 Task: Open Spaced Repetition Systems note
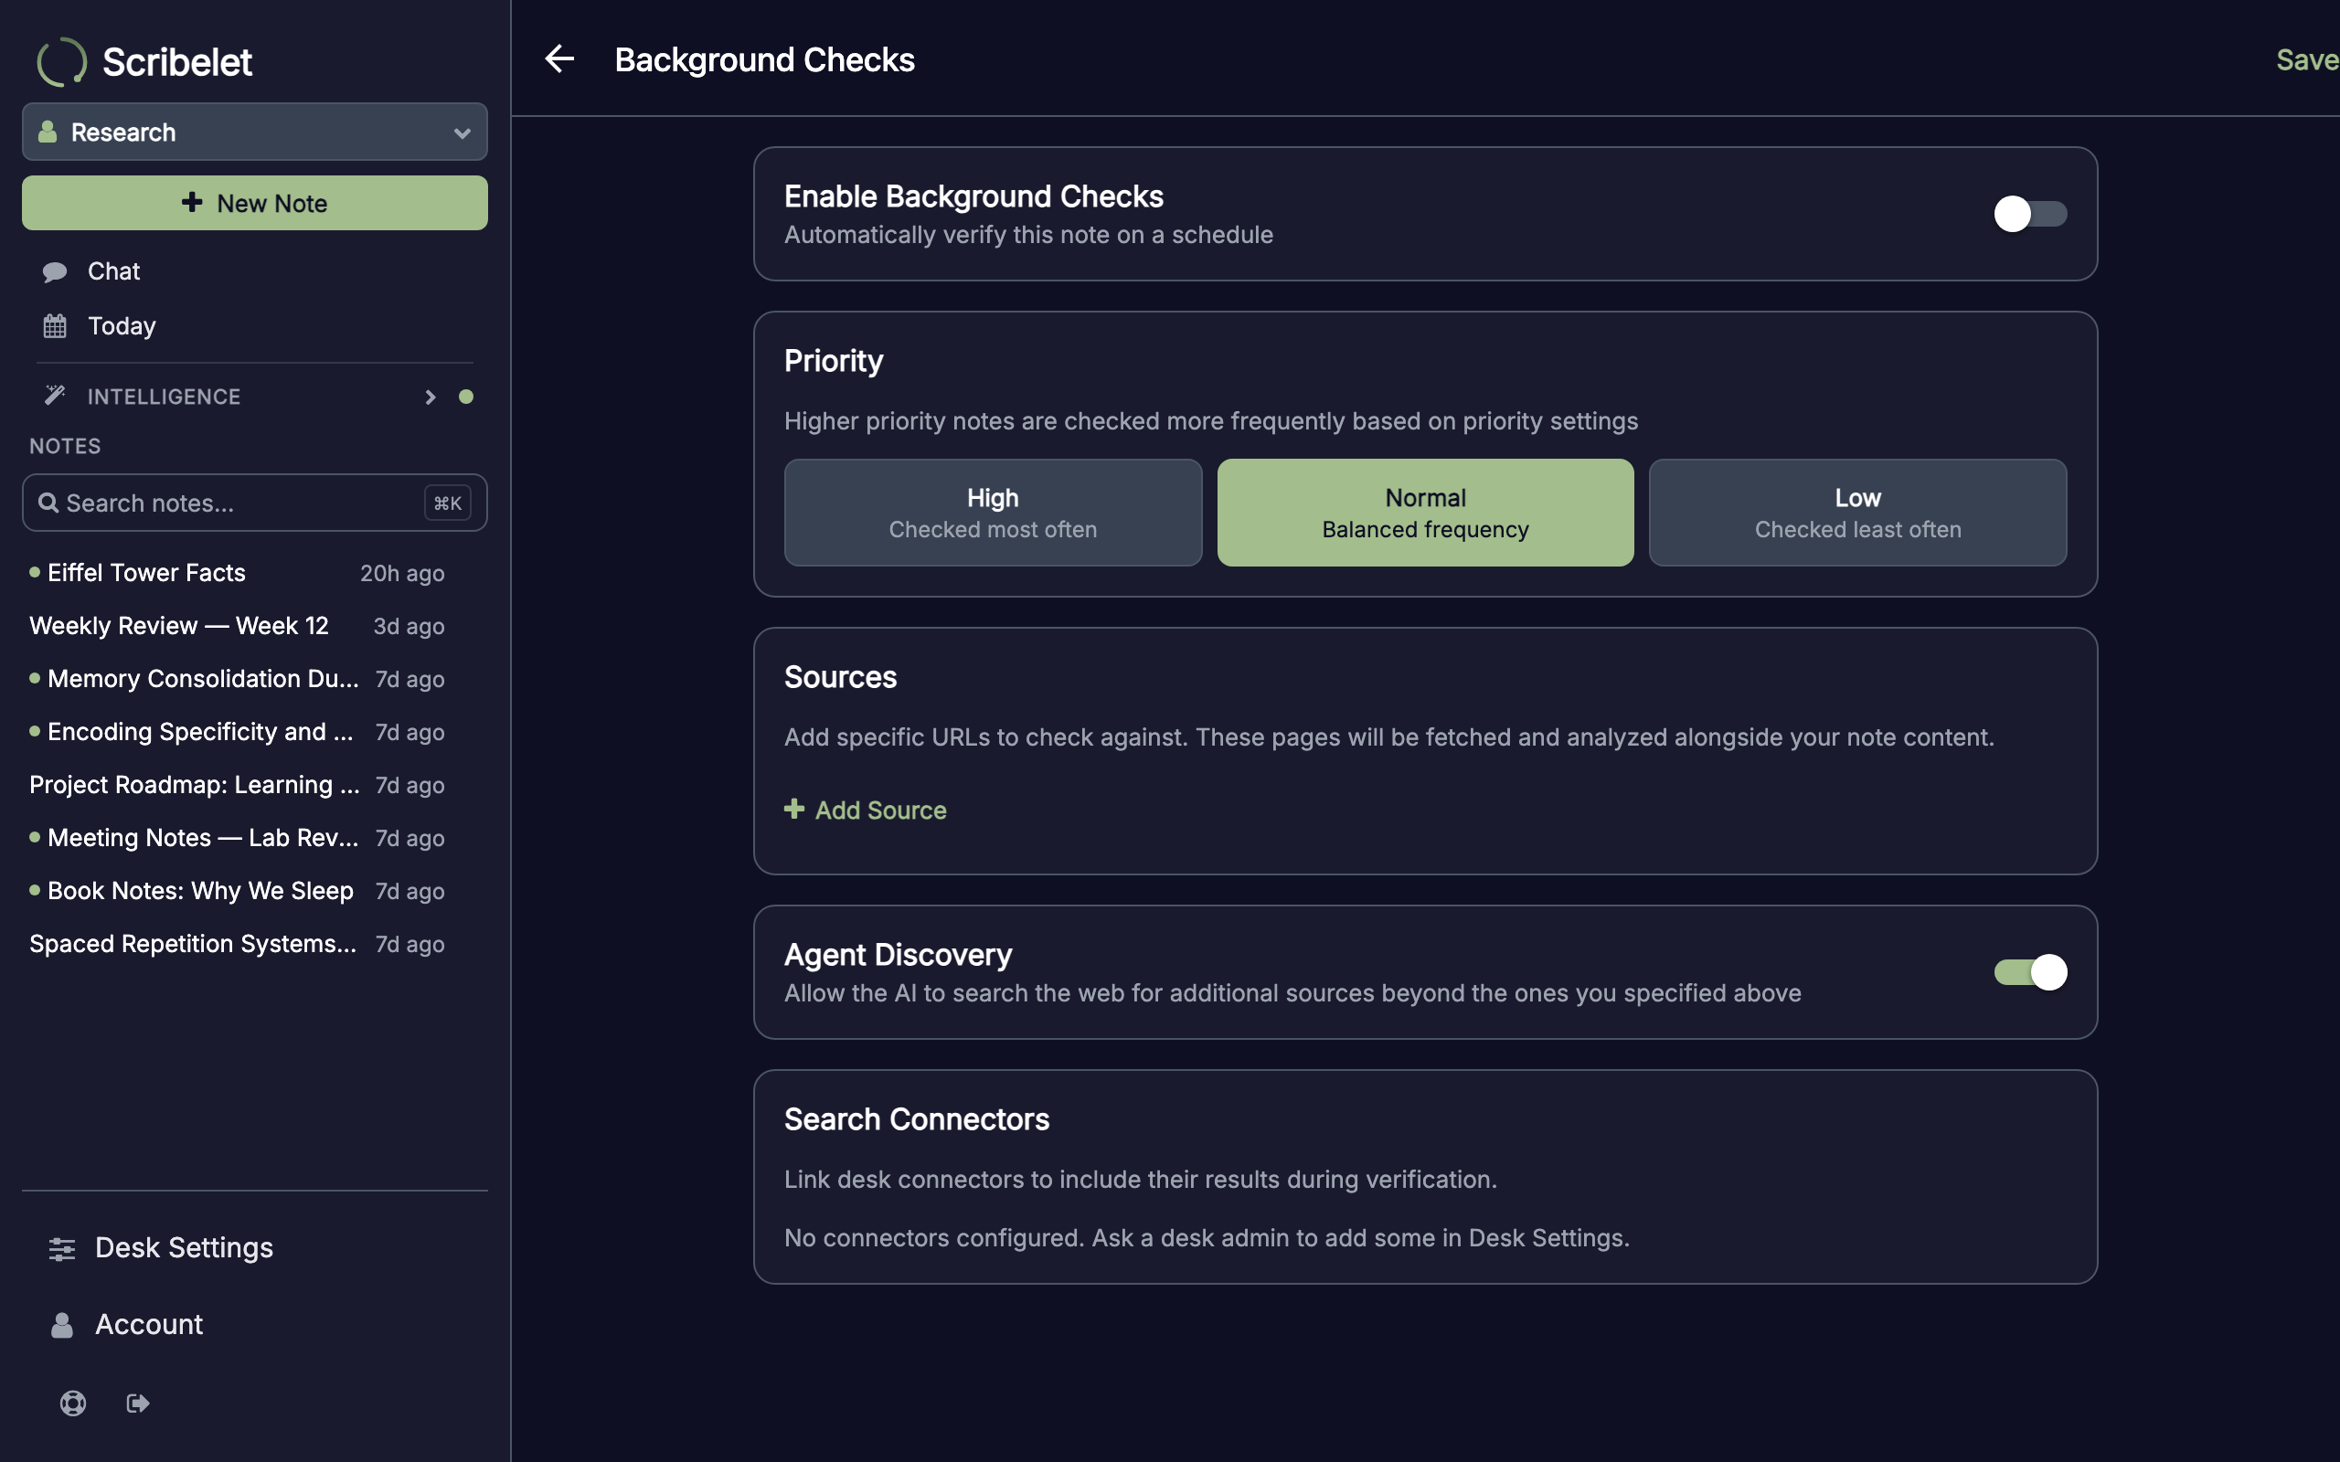tap(237, 944)
